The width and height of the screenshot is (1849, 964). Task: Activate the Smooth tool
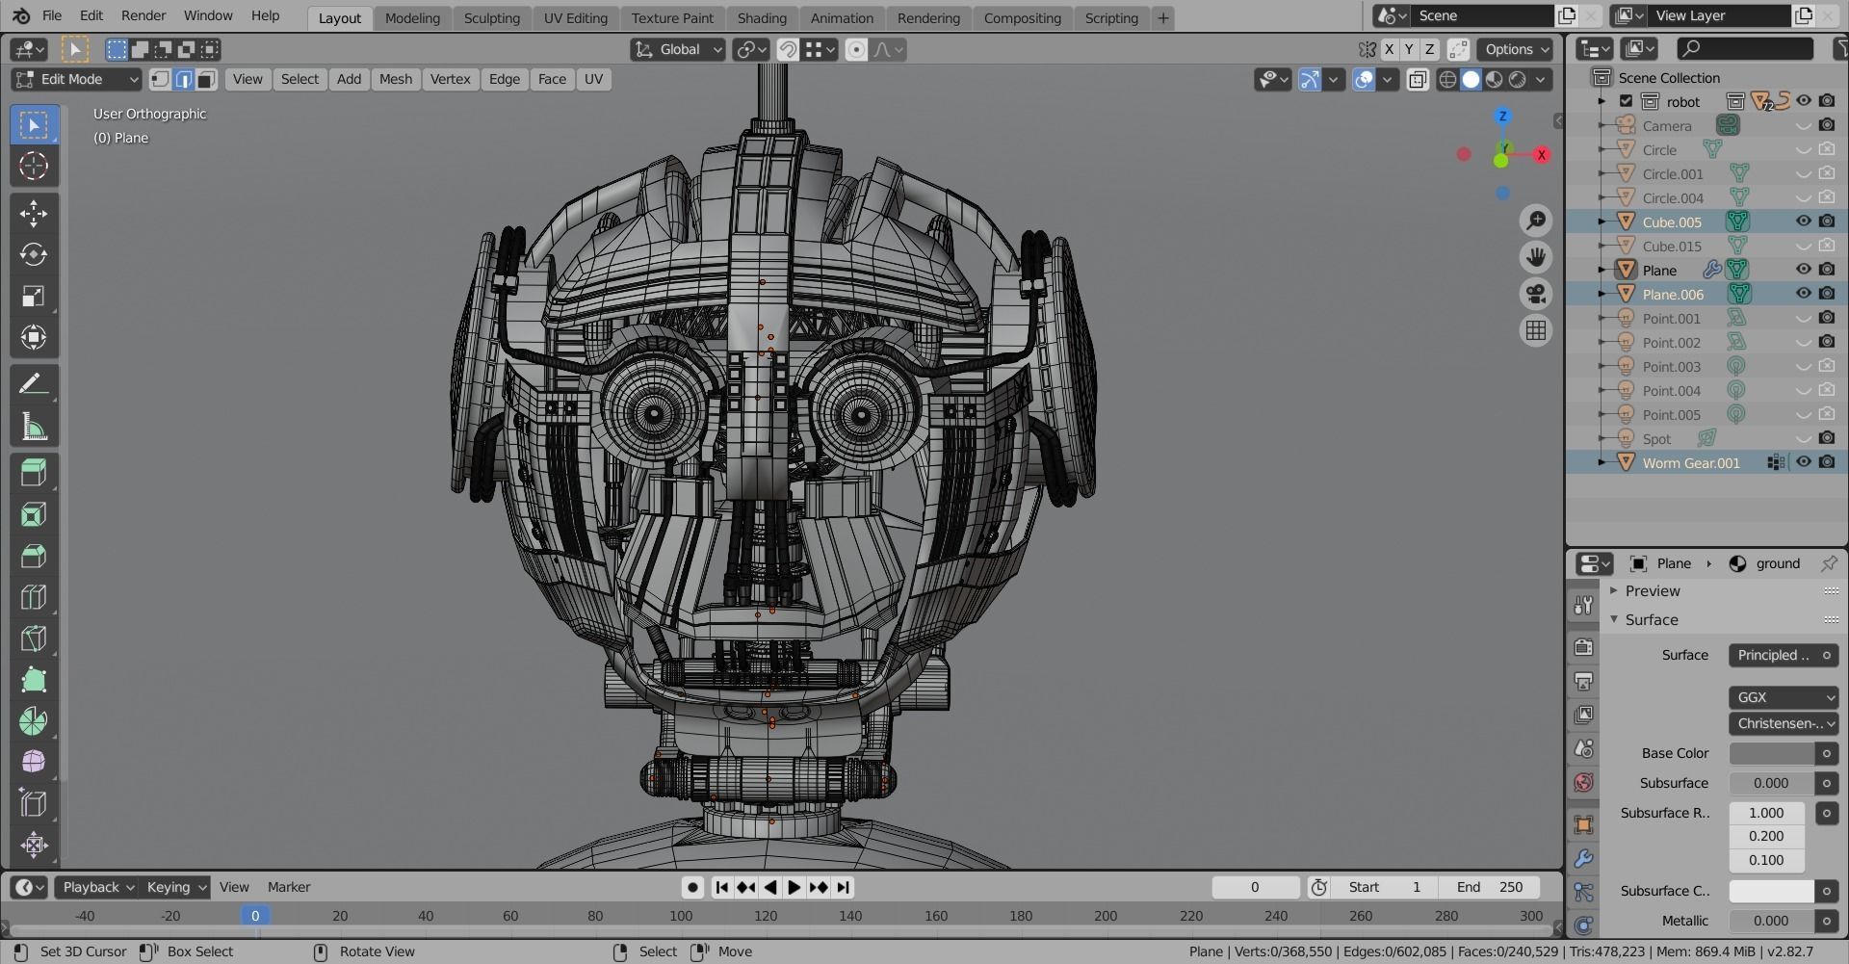click(34, 762)
